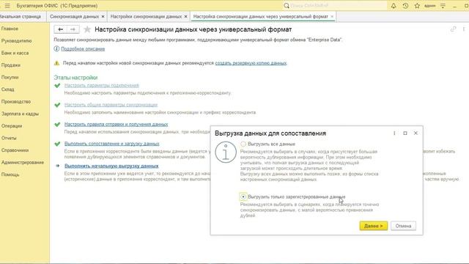This screenshot has width=469, height=264.
Task: Close the Настройки синхронизации данных tab
Action: tap(185, 16)
